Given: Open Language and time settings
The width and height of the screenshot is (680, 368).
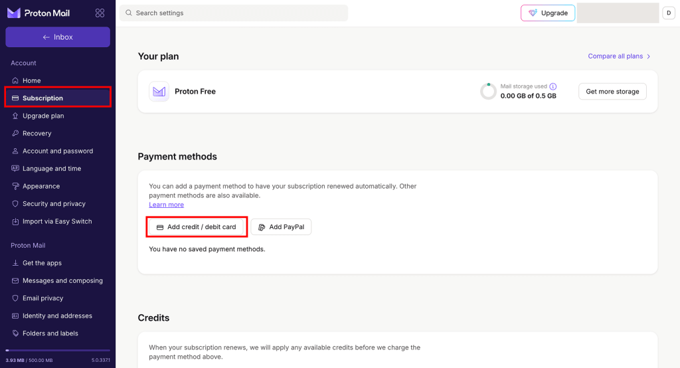Looking at the screenshot, I should 58,168.
